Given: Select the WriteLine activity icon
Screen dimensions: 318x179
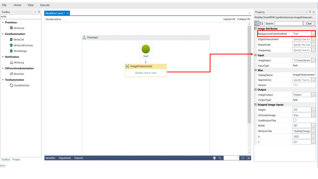Looking at the screenshot, I should click(12, 28).
